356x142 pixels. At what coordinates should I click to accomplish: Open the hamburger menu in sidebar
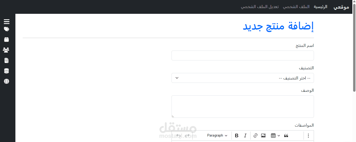pos(7,22)
